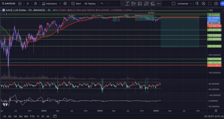Change the D chart interval
The image size is (224, 119).
coord(28,4)
